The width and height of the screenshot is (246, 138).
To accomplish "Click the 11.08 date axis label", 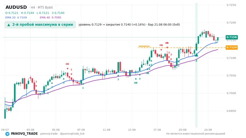I will (x=106, y=130).
